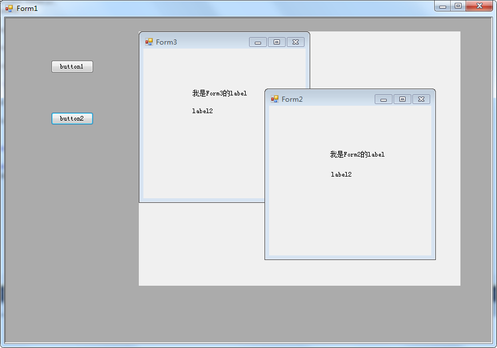The height and width of the screenshot is (348, 497).
Task: Click the Form2 title bar text
Action: [292, 99]
